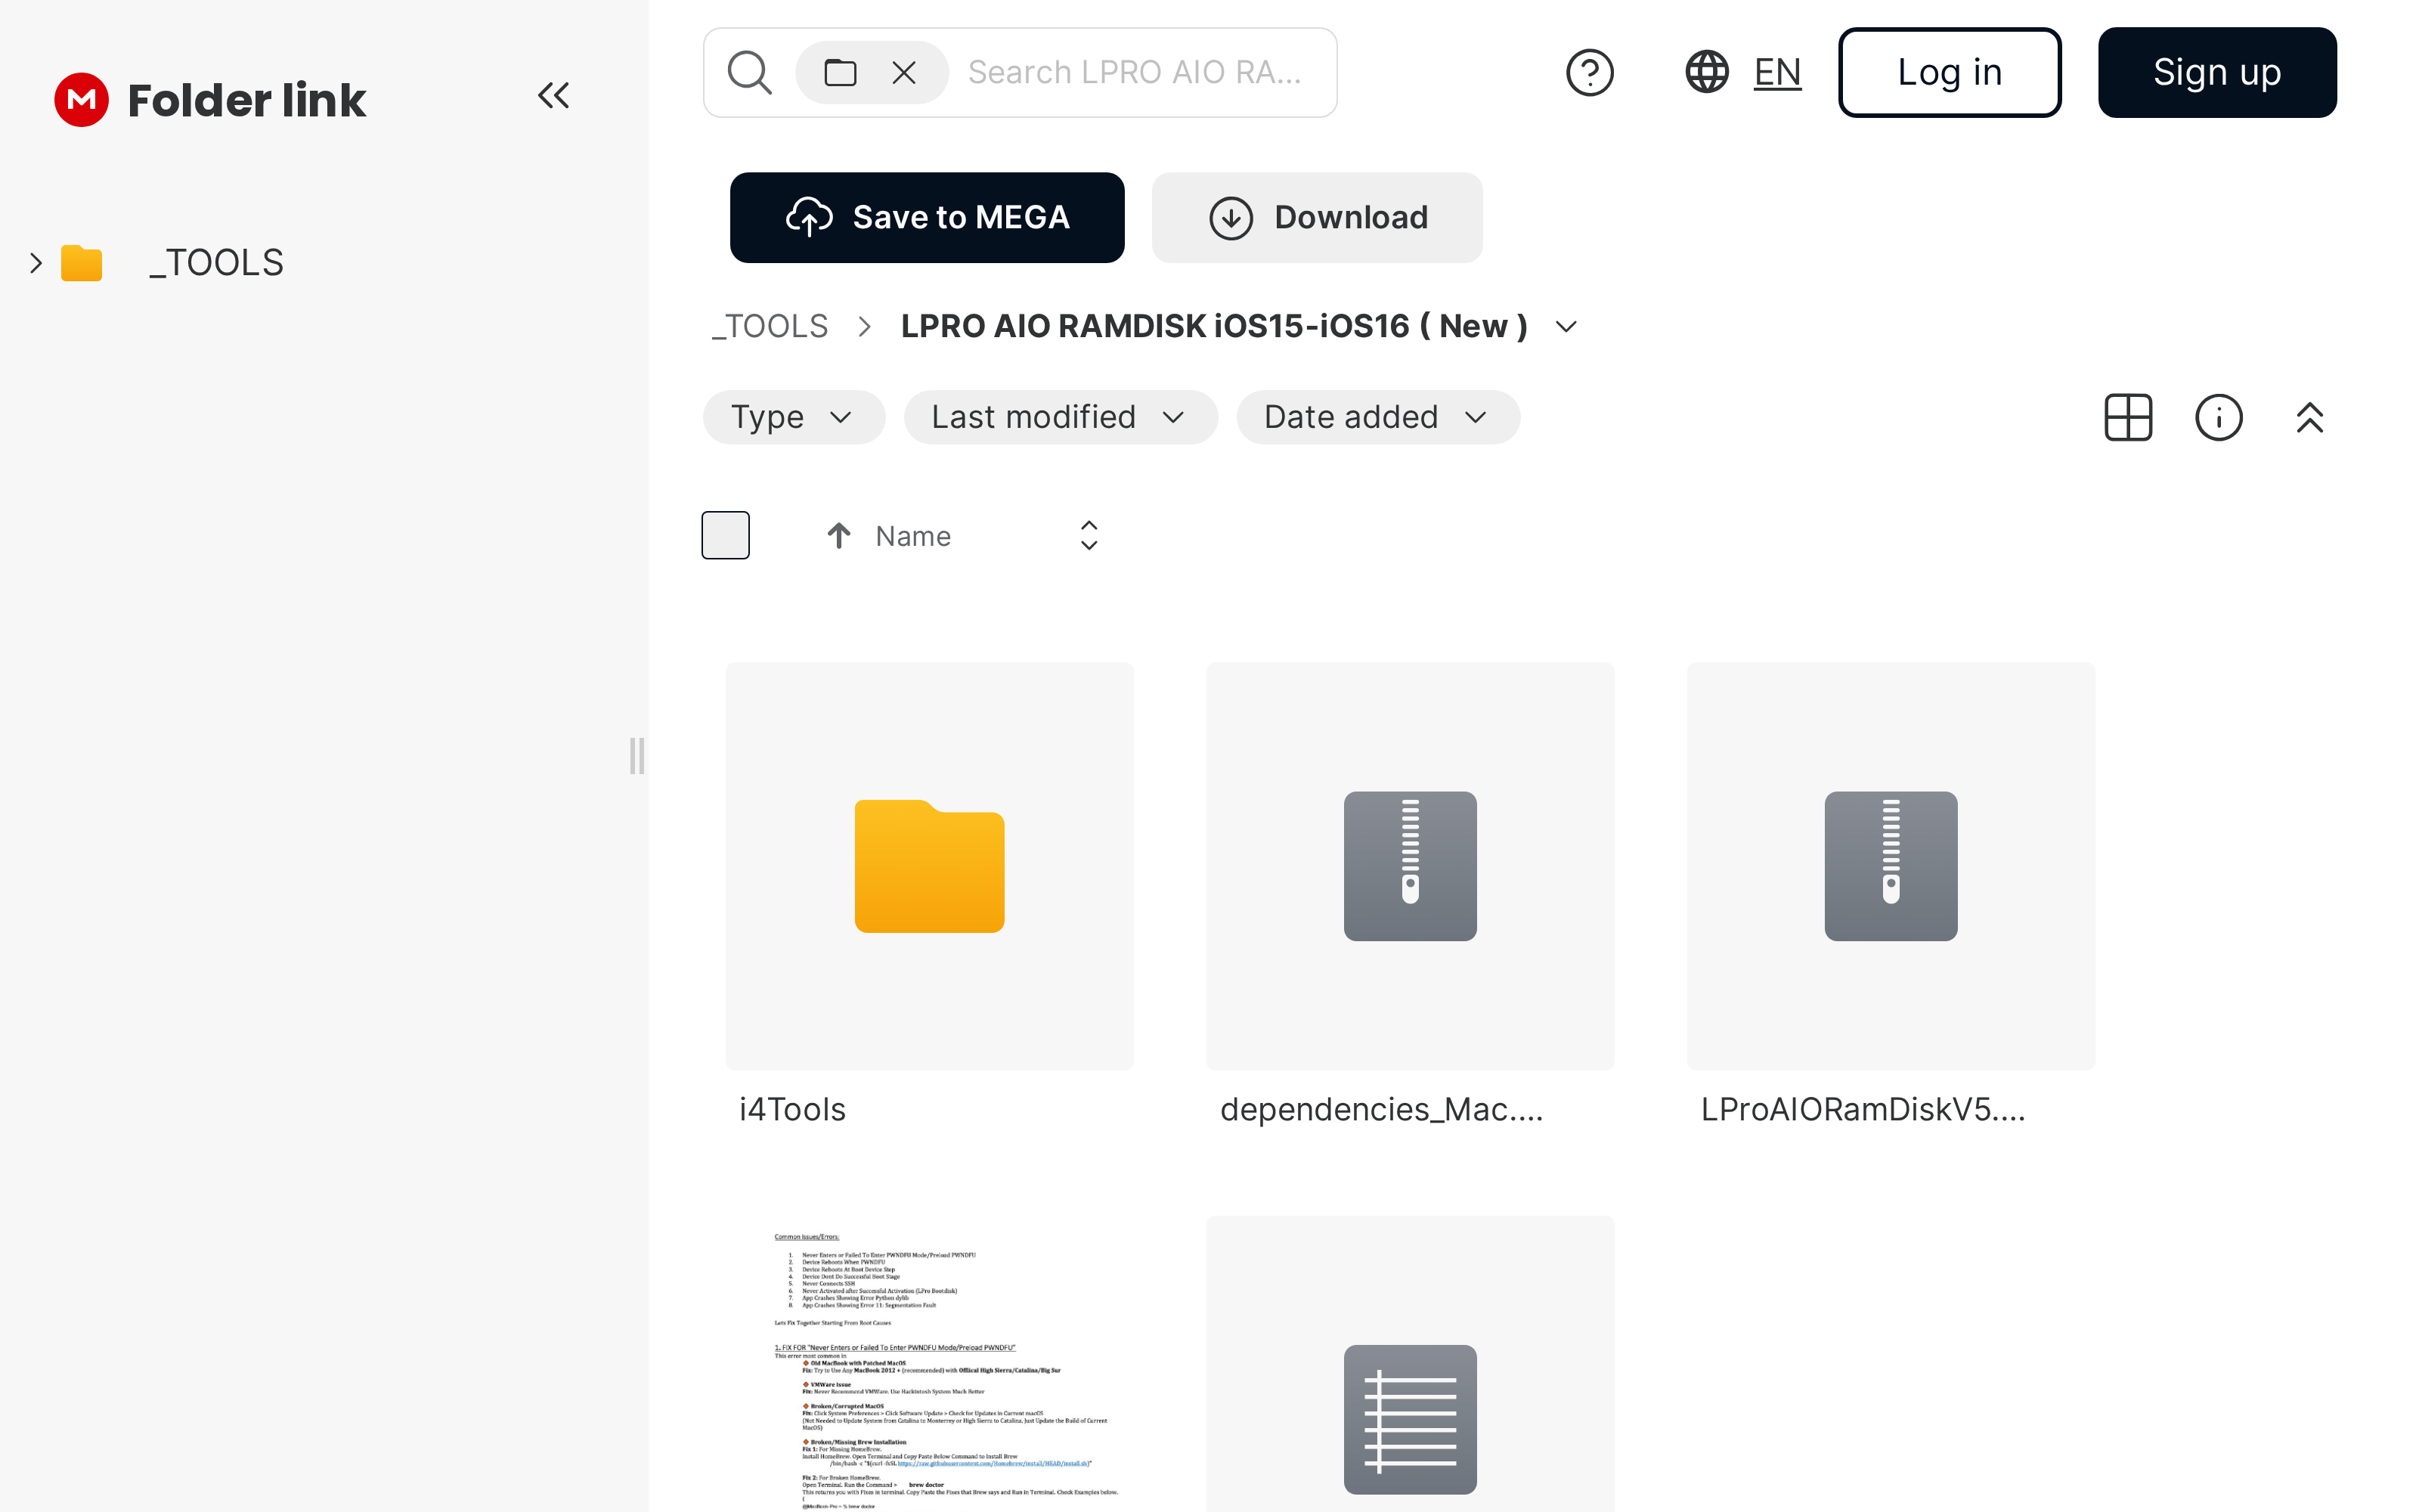Open the Date added filter dropdown
This screenshot has height=1512, width=2419.
(1377, 417)
